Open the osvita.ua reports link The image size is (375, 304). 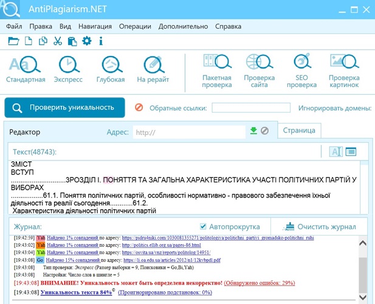[x=166, y=252]
